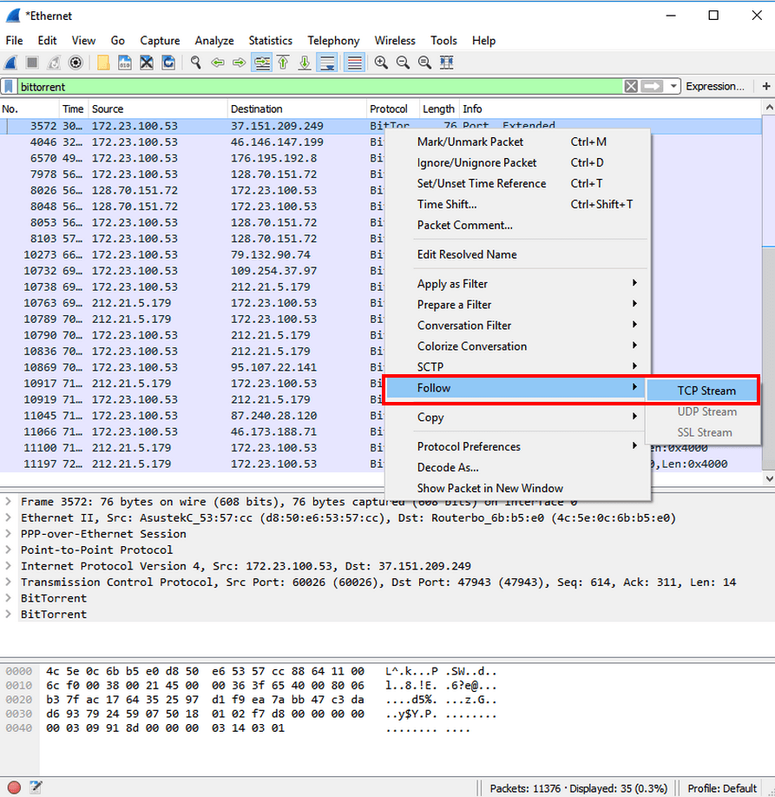Select TCP Stream from Follow submenu
This screenshot has width=775, height=797.
coord(706,391)
